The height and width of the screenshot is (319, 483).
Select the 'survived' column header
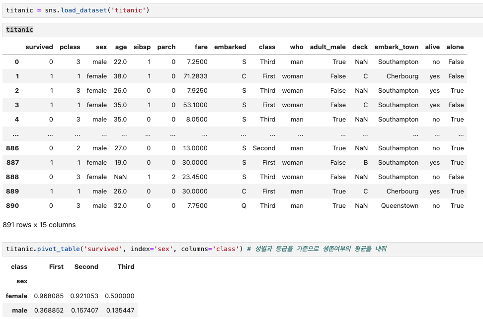pos(39,47)
